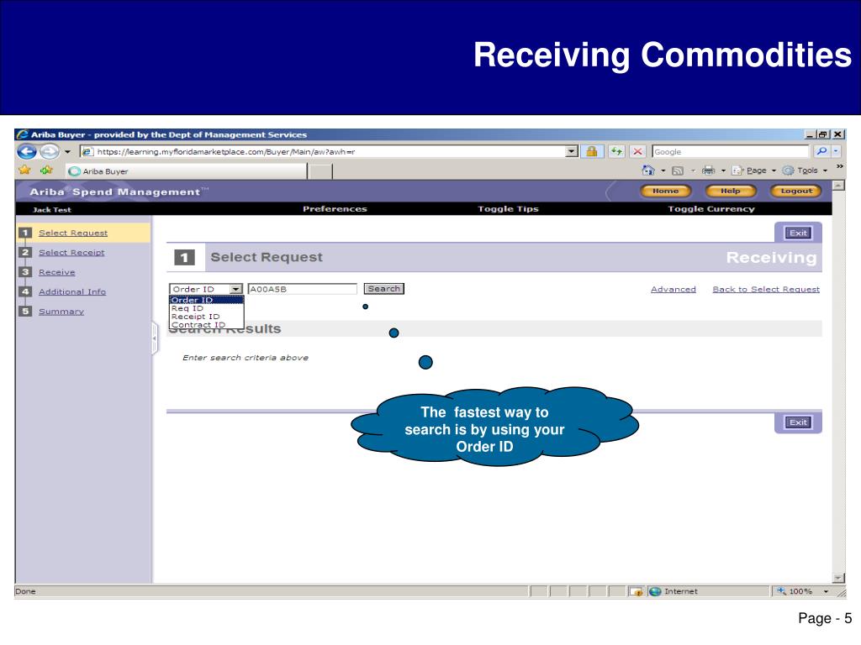Click the page scrollbar down arrow
The width and height of the screenshot is (861, 645).
click(838, 578)
